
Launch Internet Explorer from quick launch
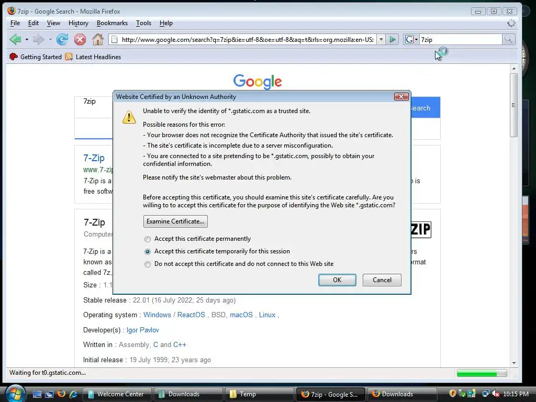tap(73, 394)
